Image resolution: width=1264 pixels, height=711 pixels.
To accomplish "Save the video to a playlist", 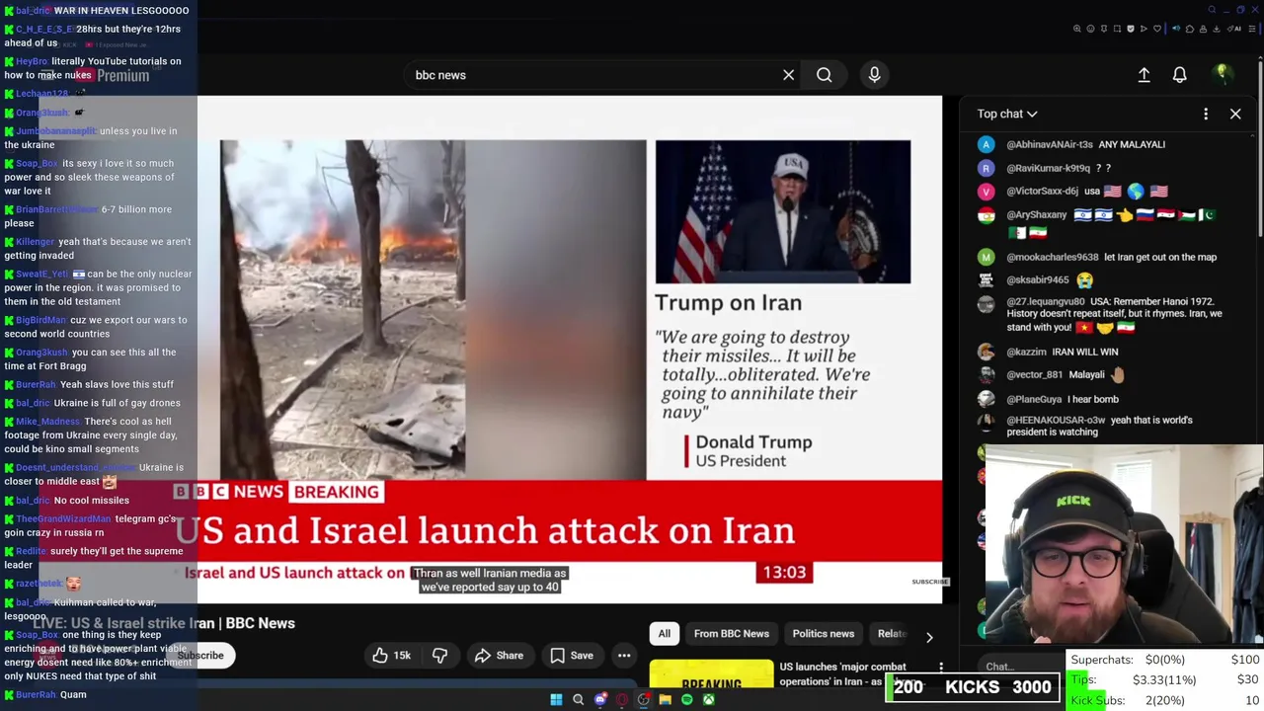I will coord(572,656).
